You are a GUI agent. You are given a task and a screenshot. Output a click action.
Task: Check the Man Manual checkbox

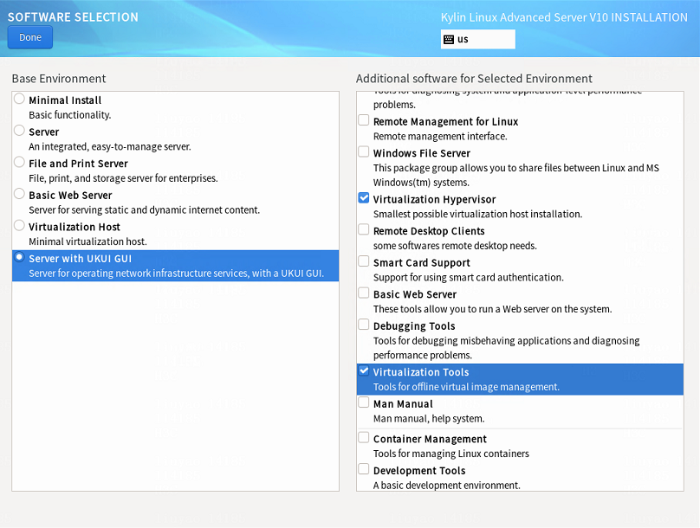364,402
